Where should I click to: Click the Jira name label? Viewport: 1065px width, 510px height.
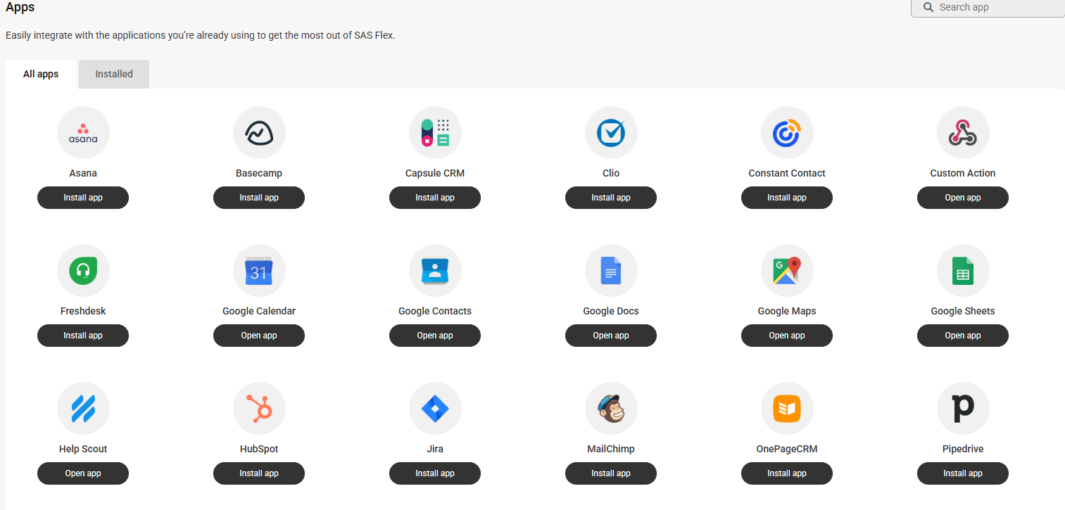click(435, 449)
